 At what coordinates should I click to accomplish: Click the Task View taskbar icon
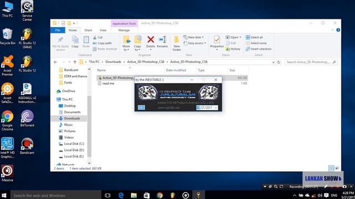[108, 195]
